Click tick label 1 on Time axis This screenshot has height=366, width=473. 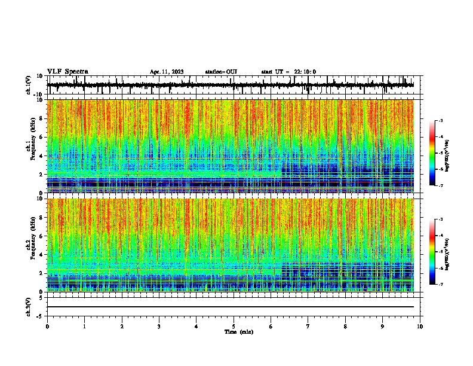pyautogui.click(x=84, y=327)
